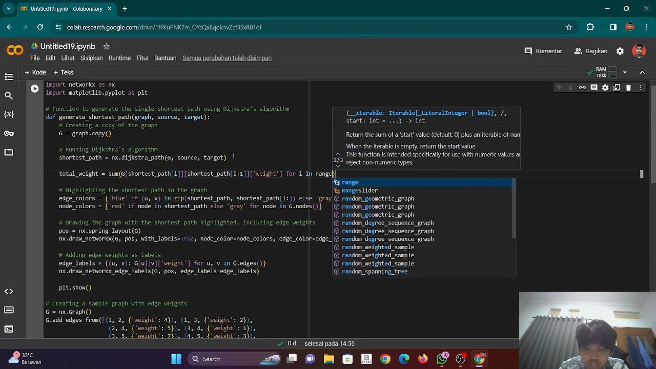
Task: Delete the current cell
Action: pos(628,88)
